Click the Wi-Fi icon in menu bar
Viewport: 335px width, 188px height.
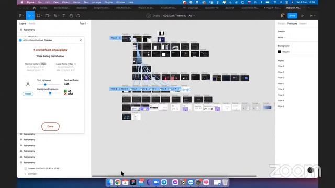coord(275,2)
